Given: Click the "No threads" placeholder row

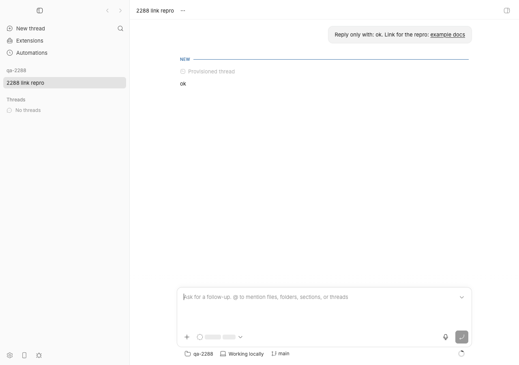Looking at the screenshot, I should 24,110.
